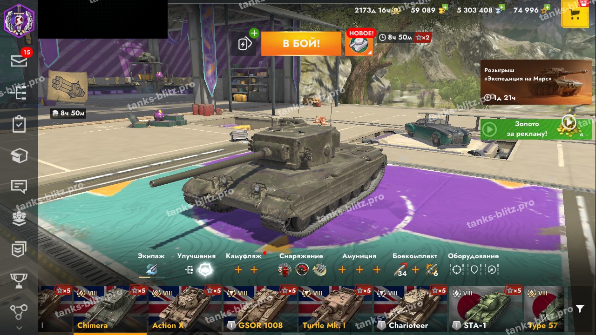
Task: Start battle with В БОЙ! button
Action: [301, 44]
